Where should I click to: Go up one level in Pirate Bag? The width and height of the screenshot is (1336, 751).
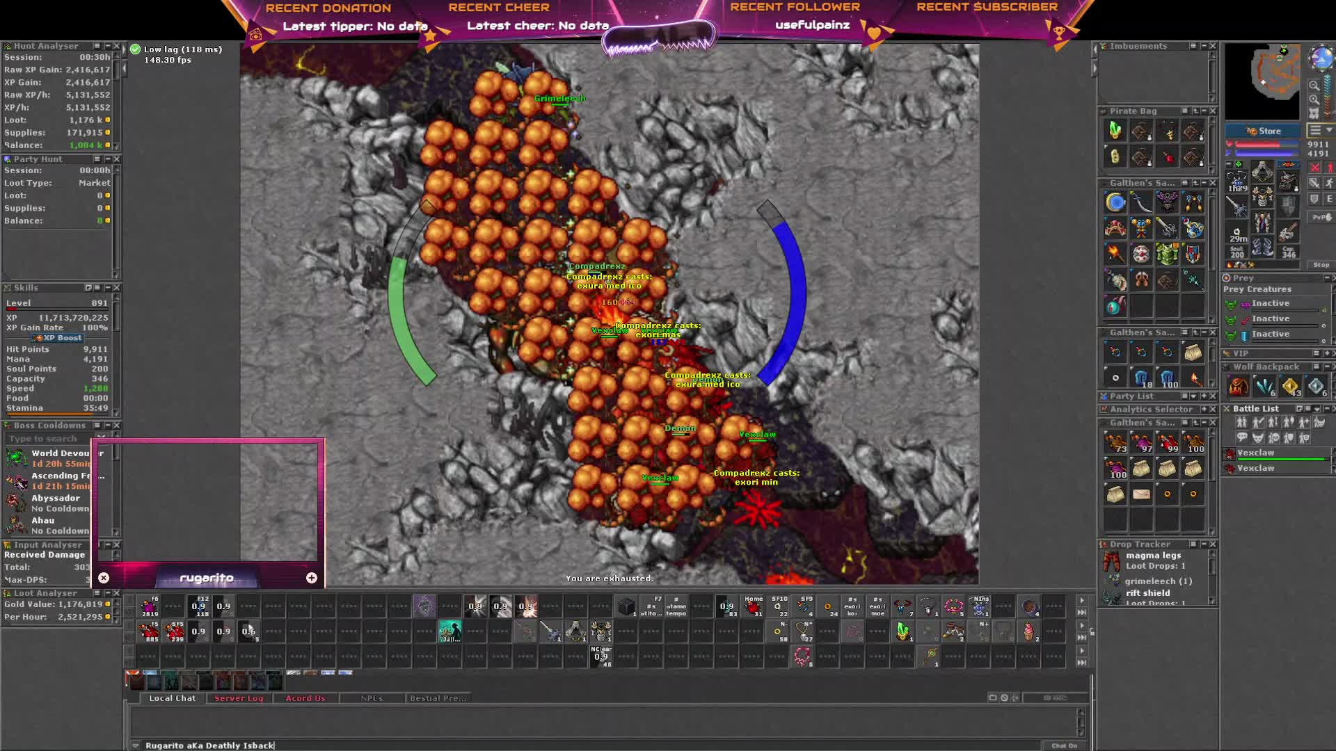click(x=1195, y=111)
